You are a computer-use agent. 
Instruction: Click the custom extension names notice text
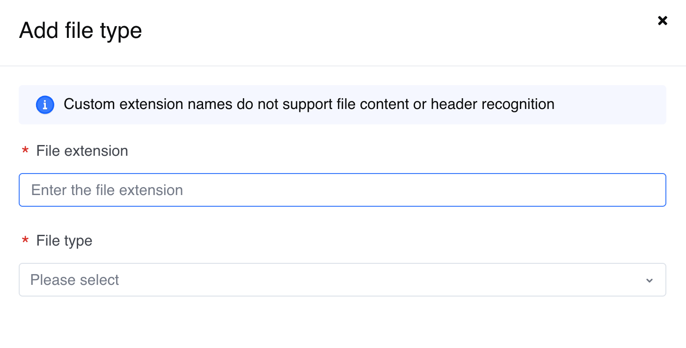tap(309, 104)
